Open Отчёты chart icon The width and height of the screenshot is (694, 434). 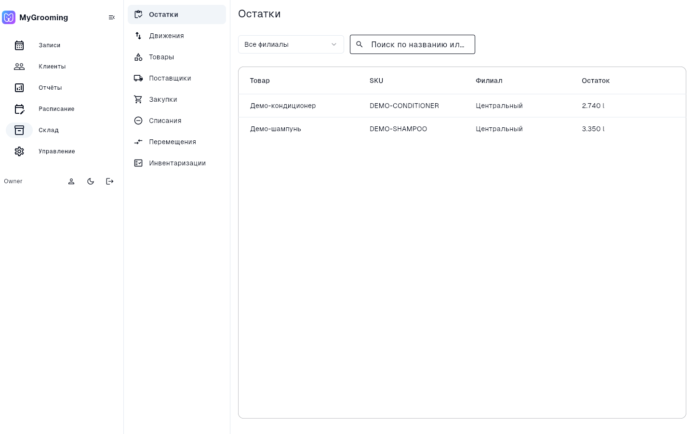(19, 88)
